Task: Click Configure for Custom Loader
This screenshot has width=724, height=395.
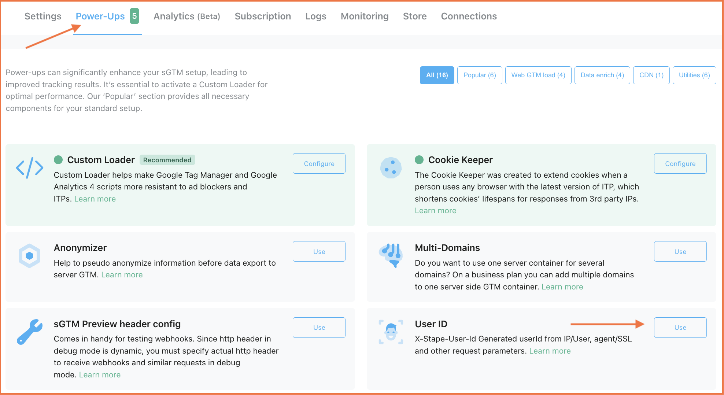Action: click(x=318, y=163)
